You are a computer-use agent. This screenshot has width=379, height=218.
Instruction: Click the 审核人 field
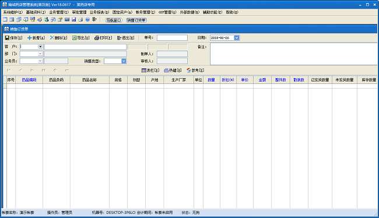pos(172,61)
